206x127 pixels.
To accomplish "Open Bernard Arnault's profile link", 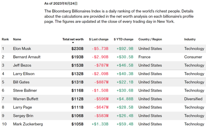I will coord(27,57).
